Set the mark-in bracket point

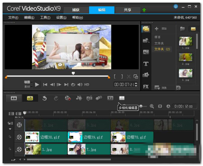click(x=115, y=76)
